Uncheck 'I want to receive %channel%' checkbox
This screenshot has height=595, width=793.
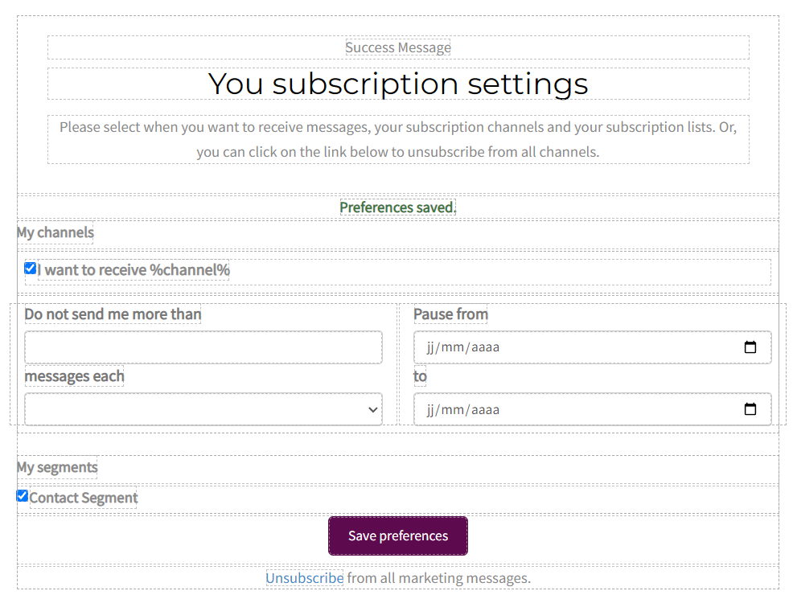pos(31,269)
